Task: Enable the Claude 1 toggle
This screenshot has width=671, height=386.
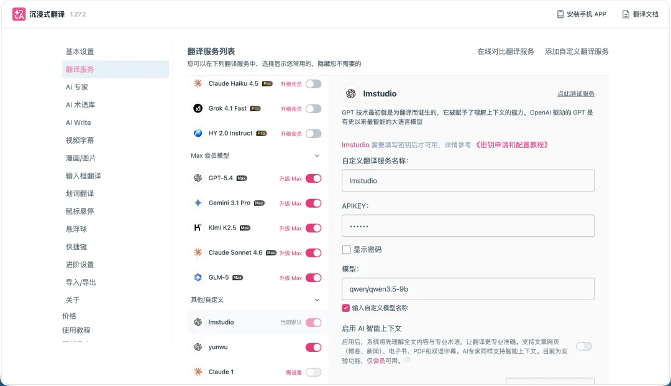Action: [313, 372]
